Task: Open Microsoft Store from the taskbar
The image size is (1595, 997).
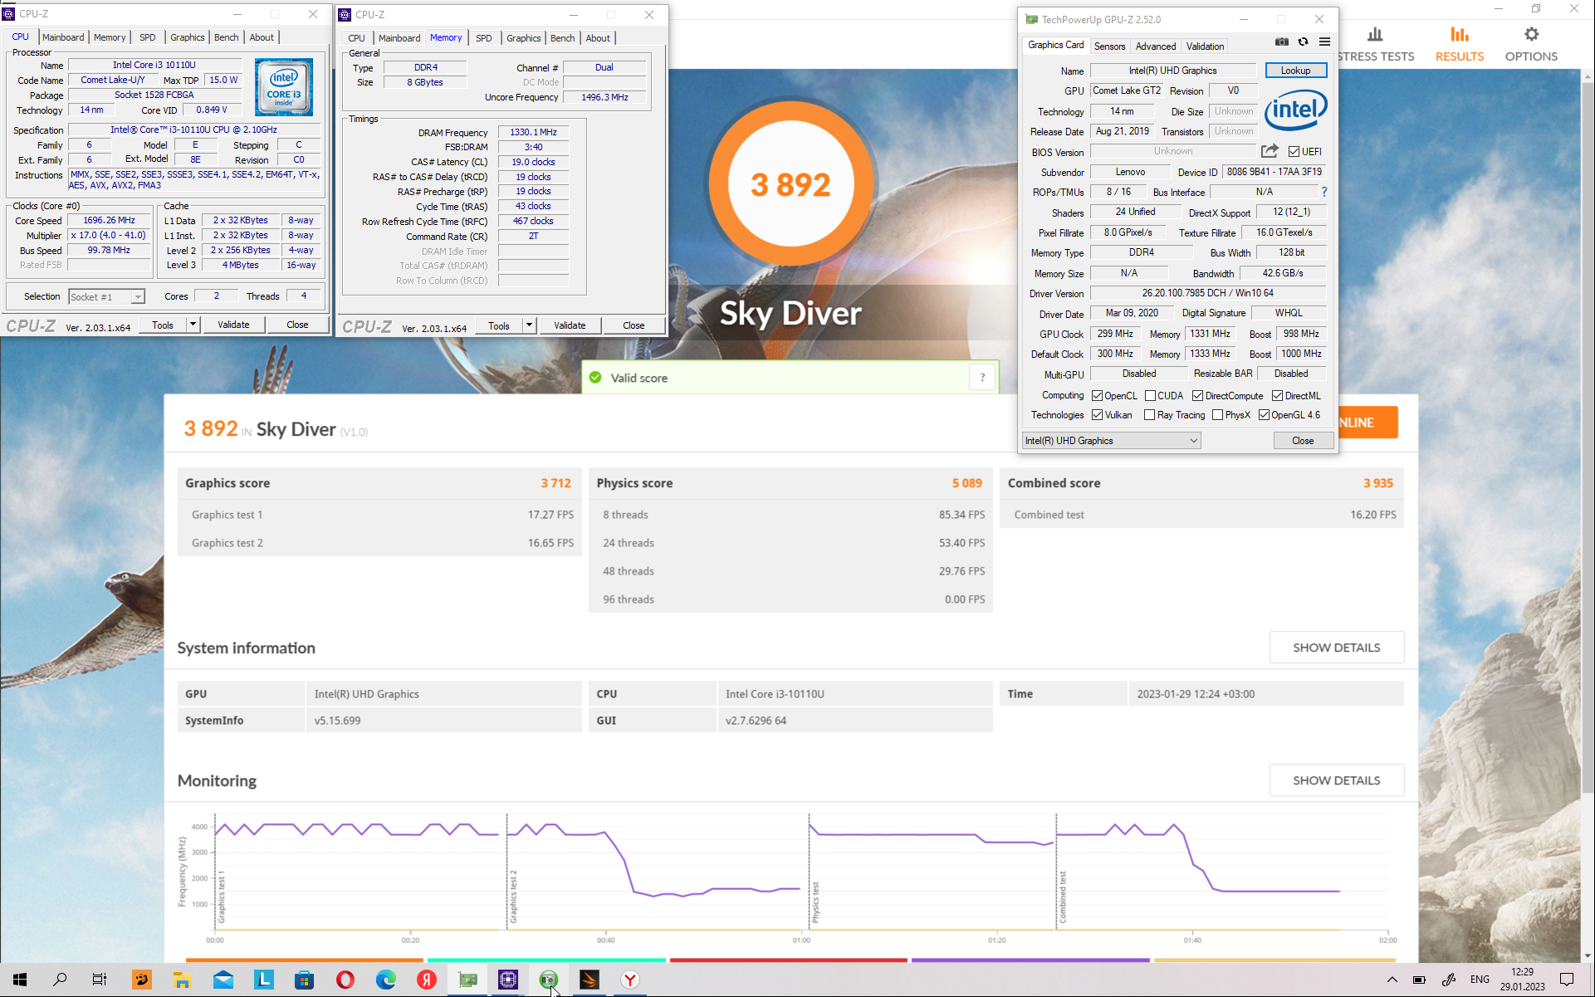Action: click(x=305, y=980)
